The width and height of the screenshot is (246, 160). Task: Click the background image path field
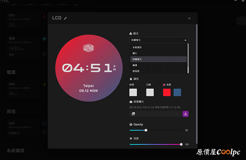(156, 114)
